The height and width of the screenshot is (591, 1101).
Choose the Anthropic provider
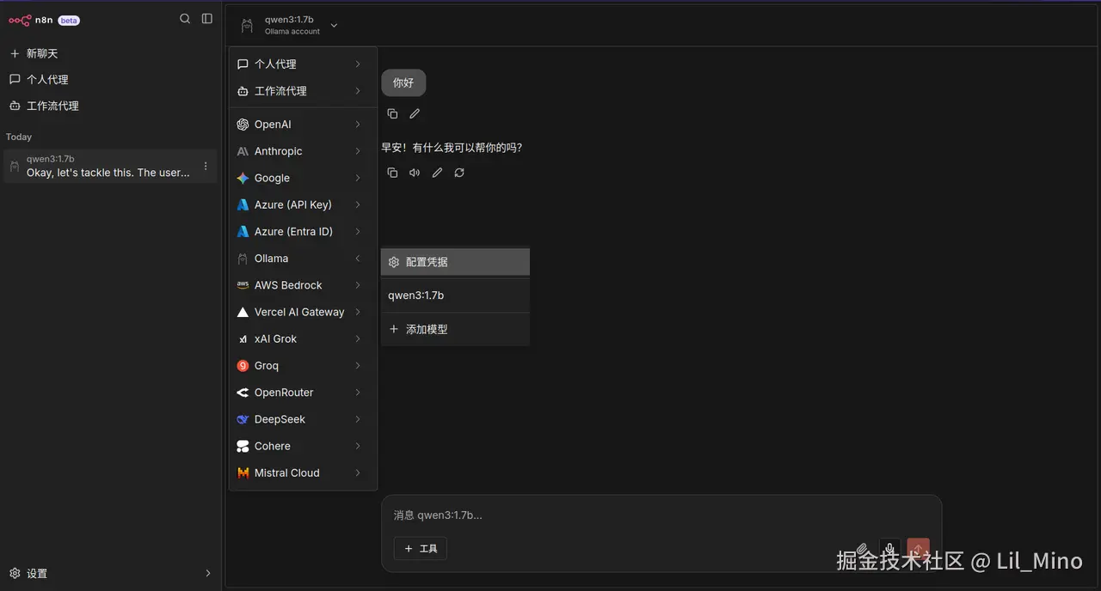(x=303, y=151)
